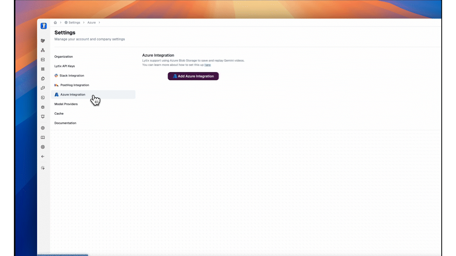
Task: Click 'Manage your account and company settings' text
Action: [90, 39]
